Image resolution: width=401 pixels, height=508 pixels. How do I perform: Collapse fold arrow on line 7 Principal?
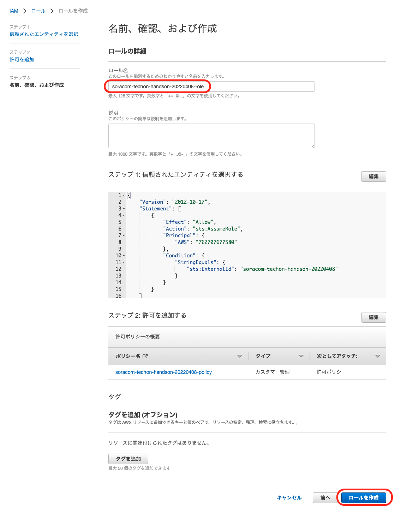(x=124, y=235)
